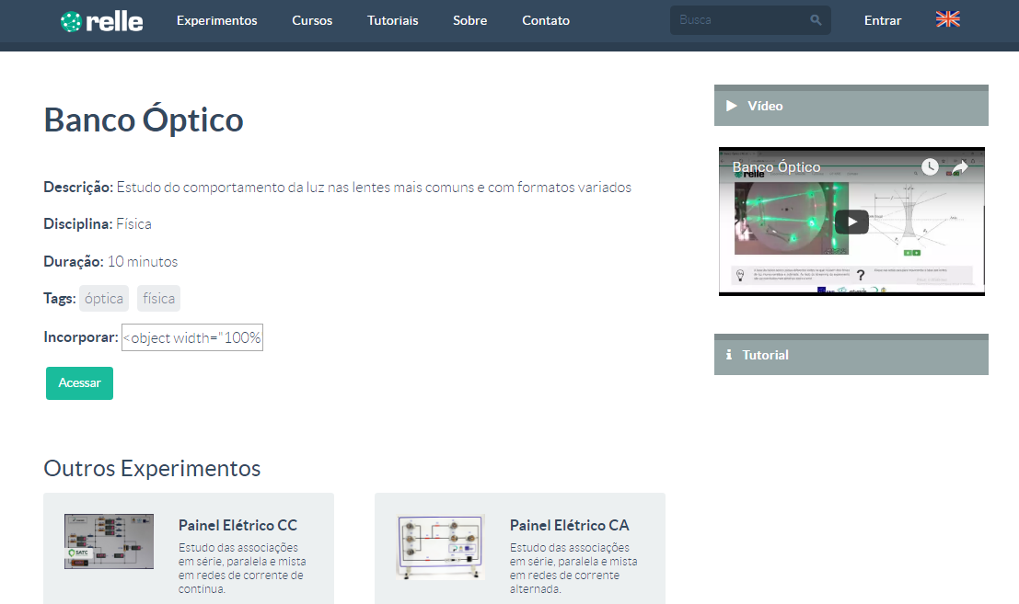The image size is (1019, 604).
Task: Open Painel Elétrico CC thumbnail
Action: pos(110,541)
